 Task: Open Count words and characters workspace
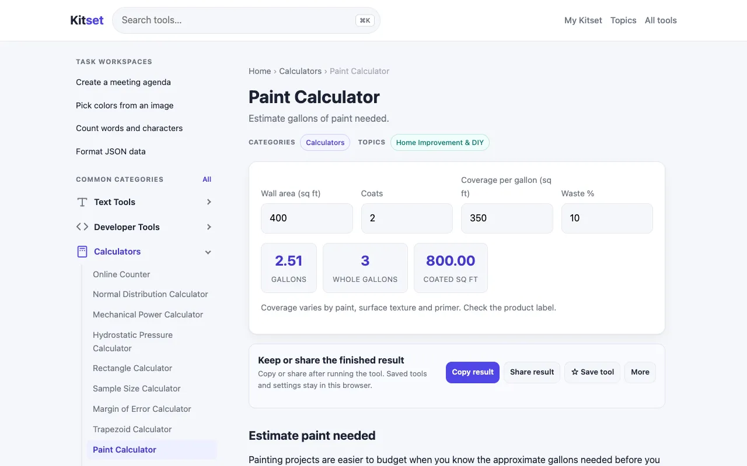[x=129, y=128]
